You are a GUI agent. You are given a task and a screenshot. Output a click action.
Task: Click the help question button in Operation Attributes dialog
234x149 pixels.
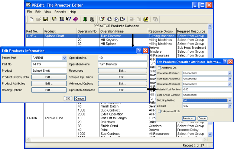click(x=225, y=62)
